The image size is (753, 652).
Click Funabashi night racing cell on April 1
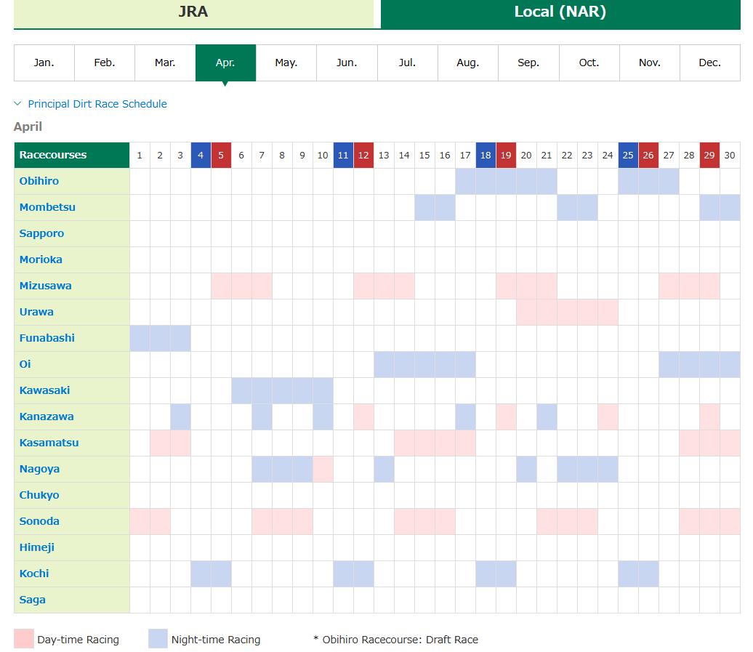point(140,339)
